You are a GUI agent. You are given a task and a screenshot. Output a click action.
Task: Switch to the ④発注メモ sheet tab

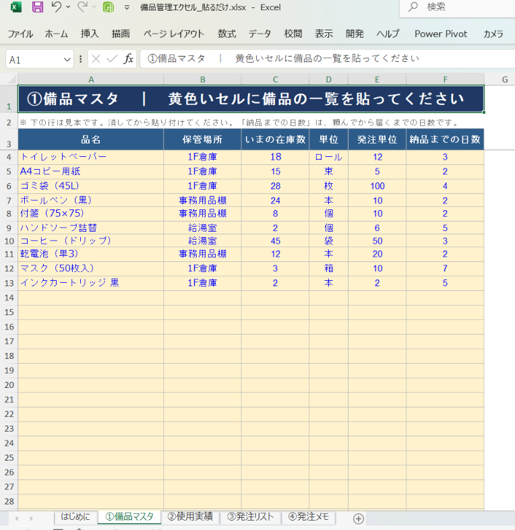pyautogui.click(x=308, y=517)
